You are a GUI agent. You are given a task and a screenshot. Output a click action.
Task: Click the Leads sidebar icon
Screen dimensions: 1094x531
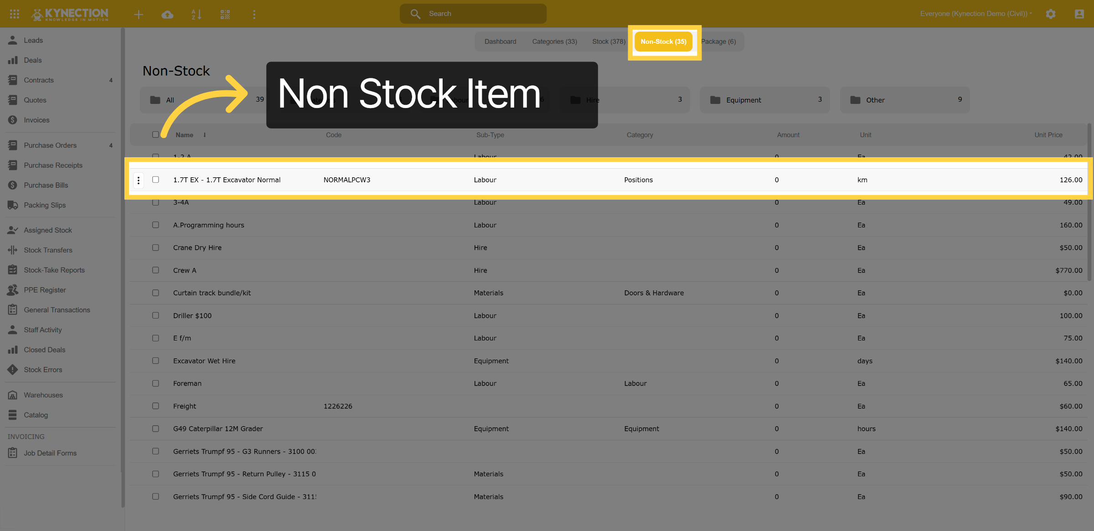pyautogui.click(x=13, y=40)
